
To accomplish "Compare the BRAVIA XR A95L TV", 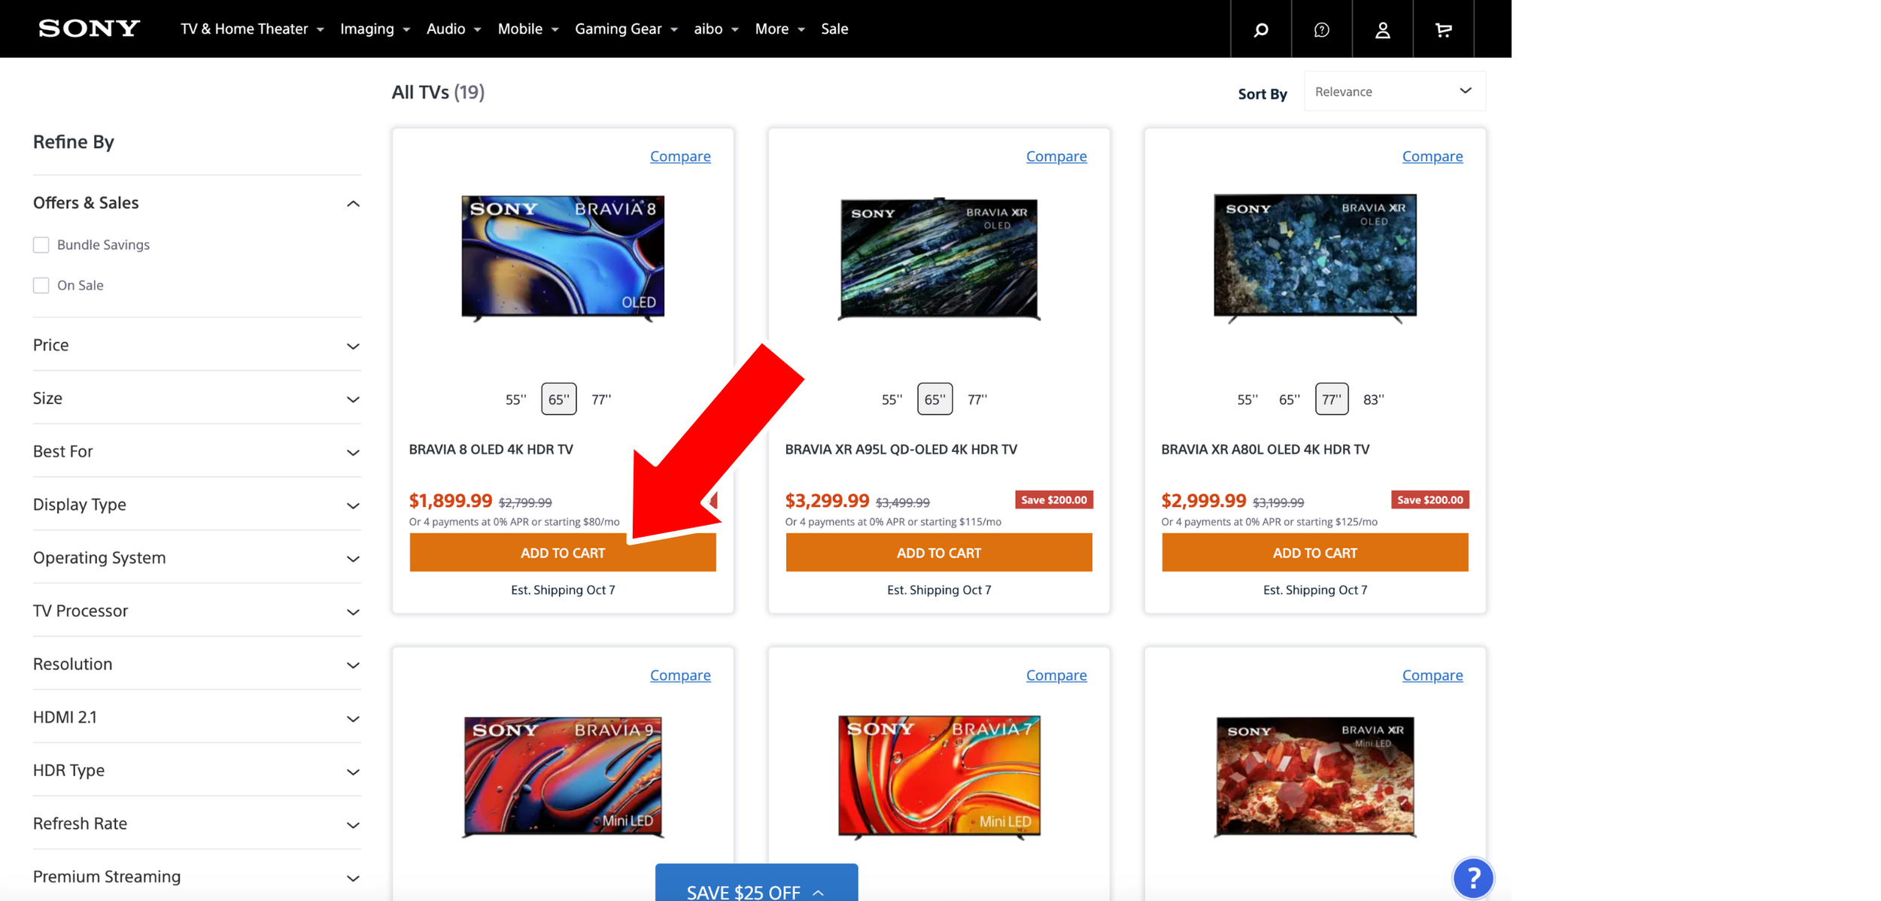I will 1056,156.
